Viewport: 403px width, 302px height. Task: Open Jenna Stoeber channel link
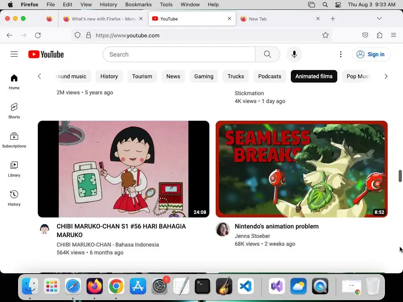[252, 236]
